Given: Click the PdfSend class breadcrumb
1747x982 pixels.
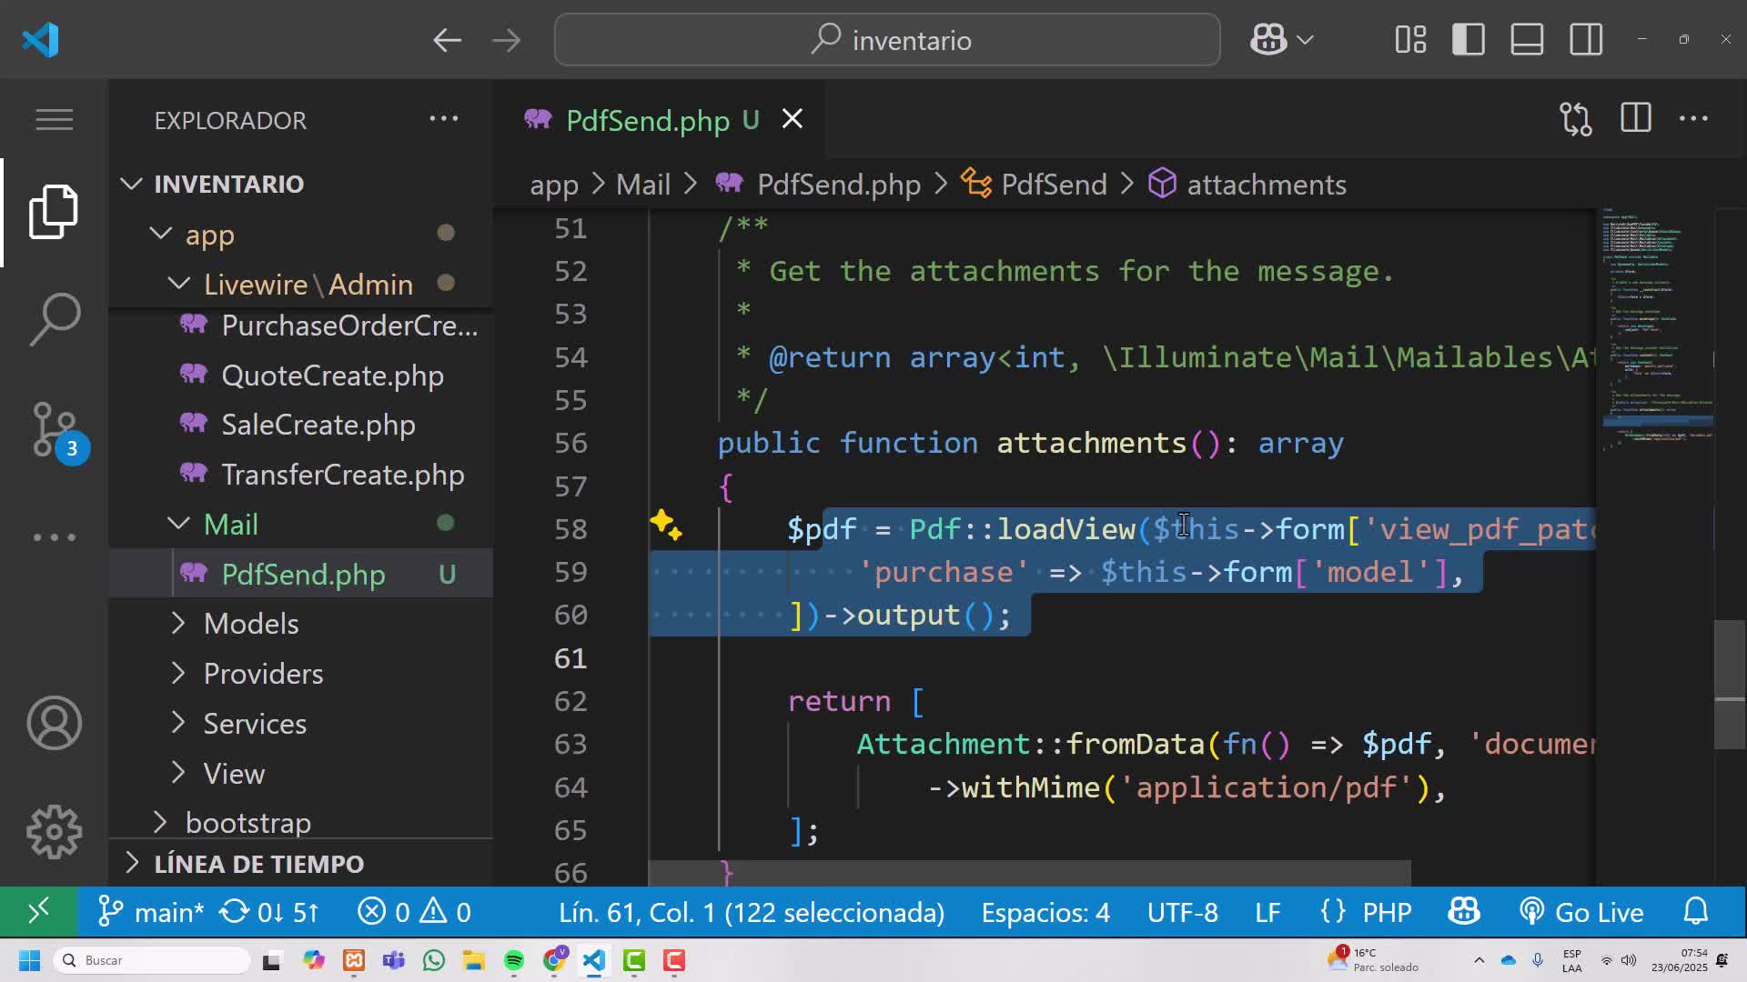Looking at the screenshot, I should 1035,185.
